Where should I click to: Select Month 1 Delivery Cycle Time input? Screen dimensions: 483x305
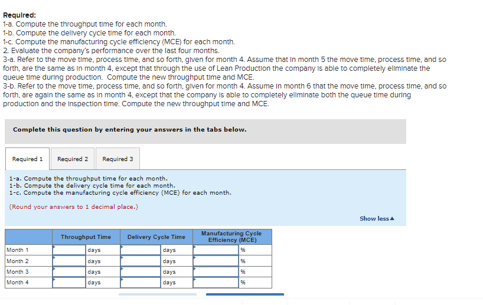[141, 250]
